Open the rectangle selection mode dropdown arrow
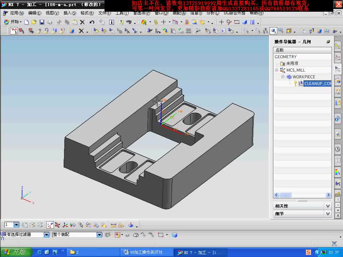343x257 pixels. (167, 235)
